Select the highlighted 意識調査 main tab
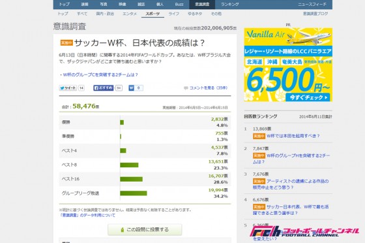The image size is (365, 243). [x=202, y=4]
